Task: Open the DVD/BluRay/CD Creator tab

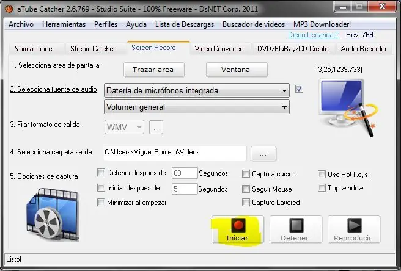Action: (294, 49)
